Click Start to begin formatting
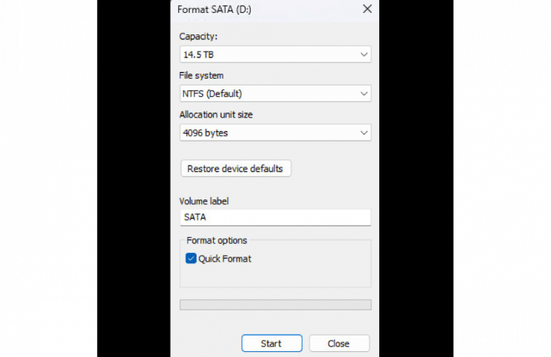The width and height of the screenshot is (551, 357). pos(272,343)
